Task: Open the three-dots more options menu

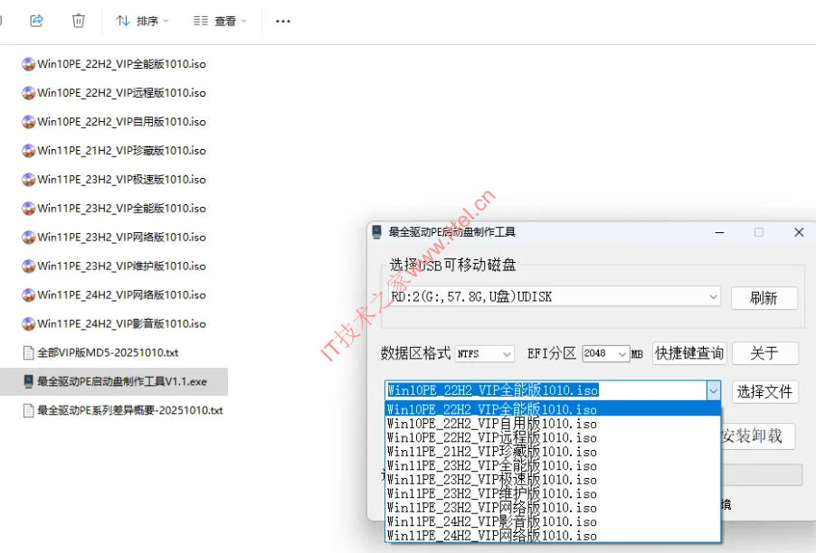Action: point(283,21)
